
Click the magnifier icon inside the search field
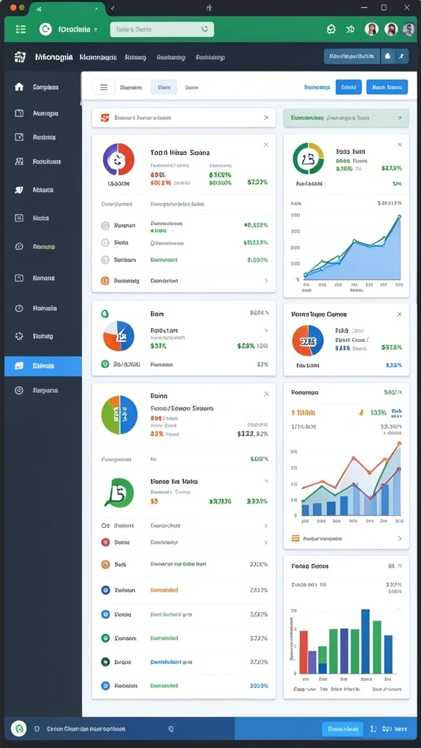205,29
